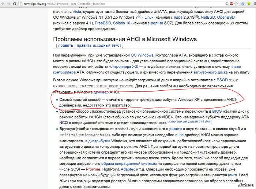Follow the релиза link
256x189 pixels.
point(157,23)
